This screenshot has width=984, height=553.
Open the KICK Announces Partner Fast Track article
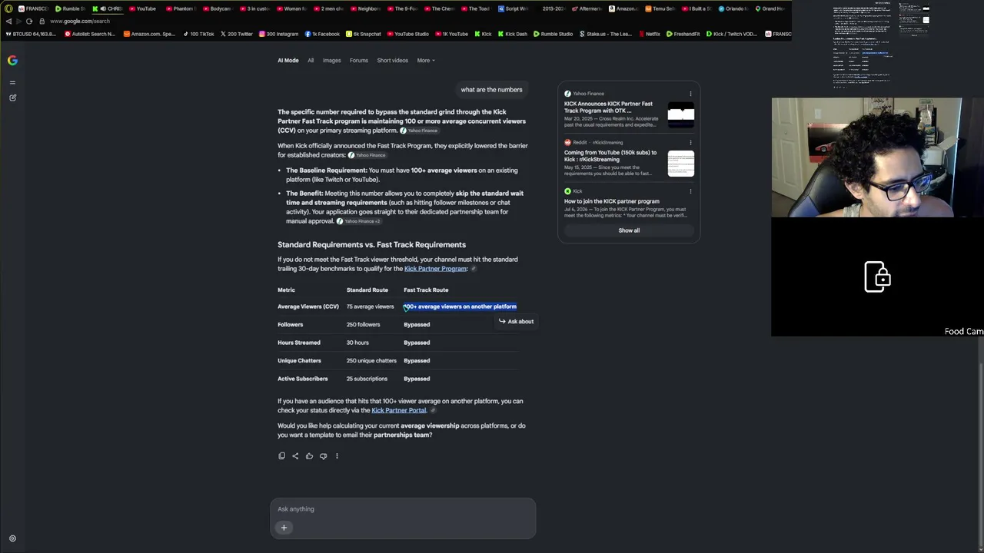click(609, 108)
